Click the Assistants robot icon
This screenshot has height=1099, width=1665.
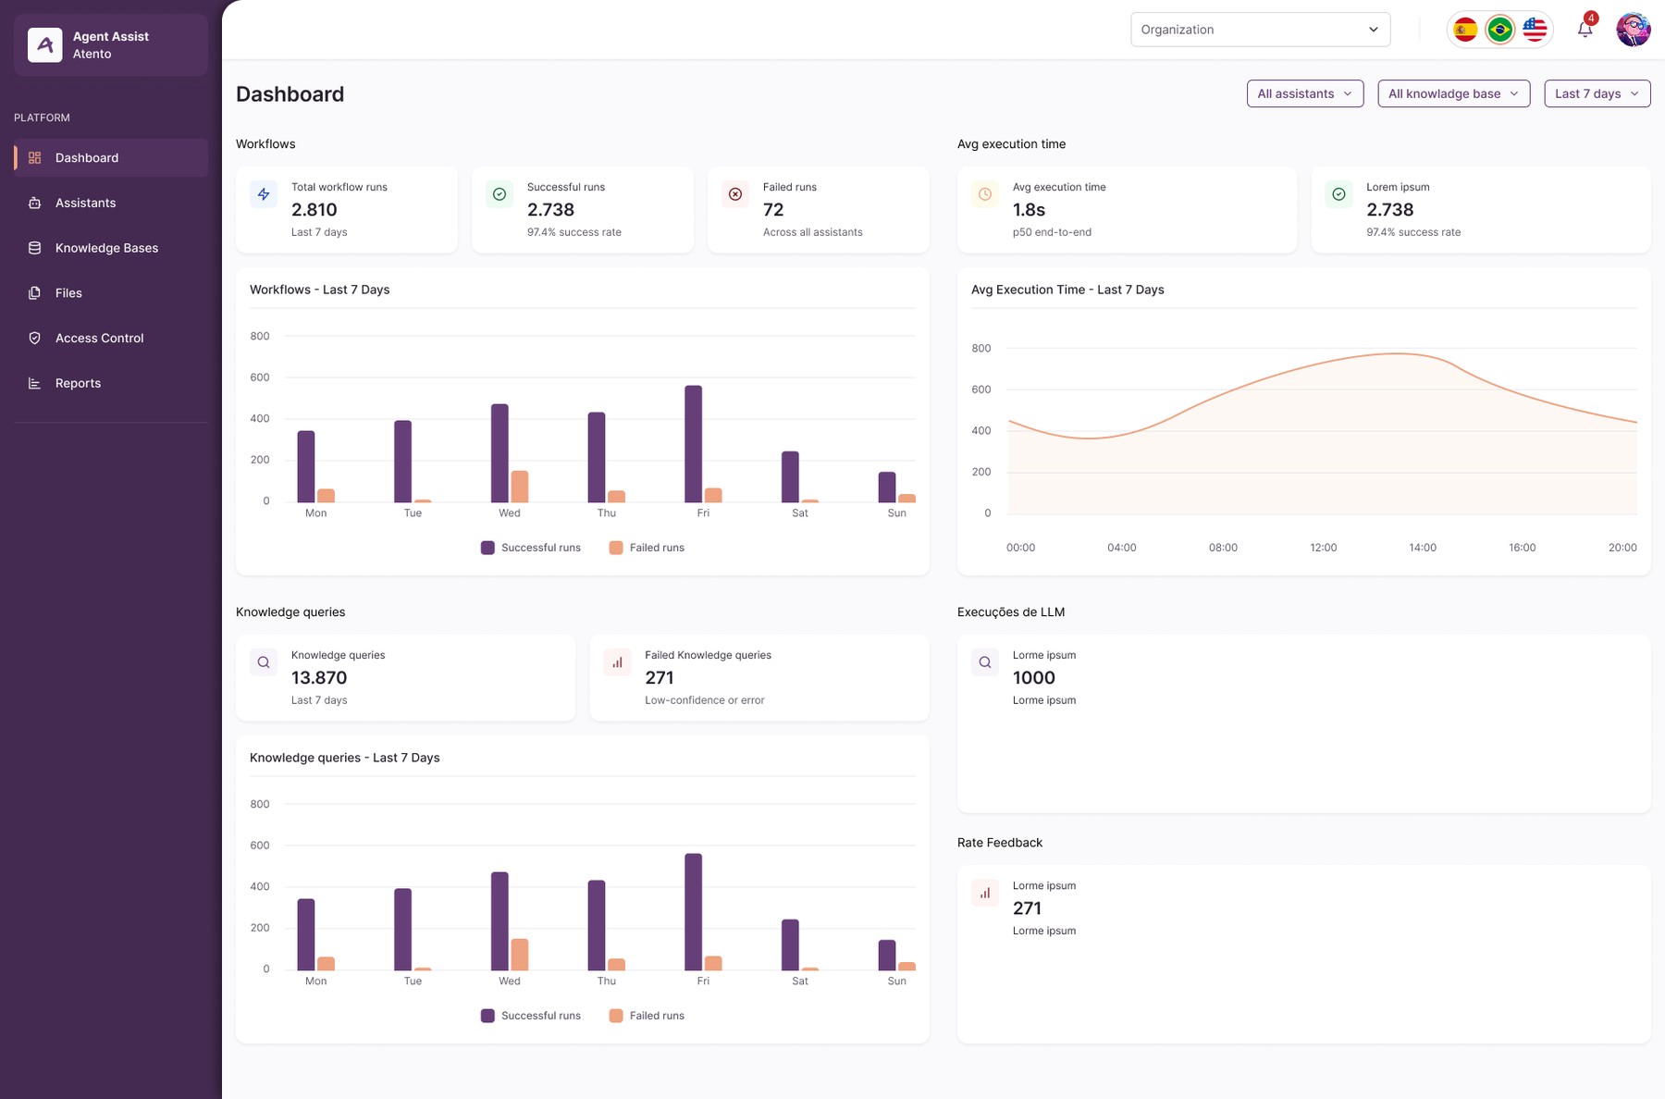click(x=34, y=203)
